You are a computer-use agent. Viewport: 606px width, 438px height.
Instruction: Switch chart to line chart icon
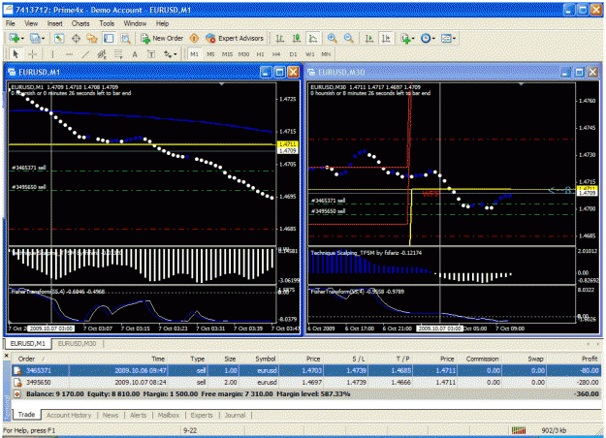313,38
